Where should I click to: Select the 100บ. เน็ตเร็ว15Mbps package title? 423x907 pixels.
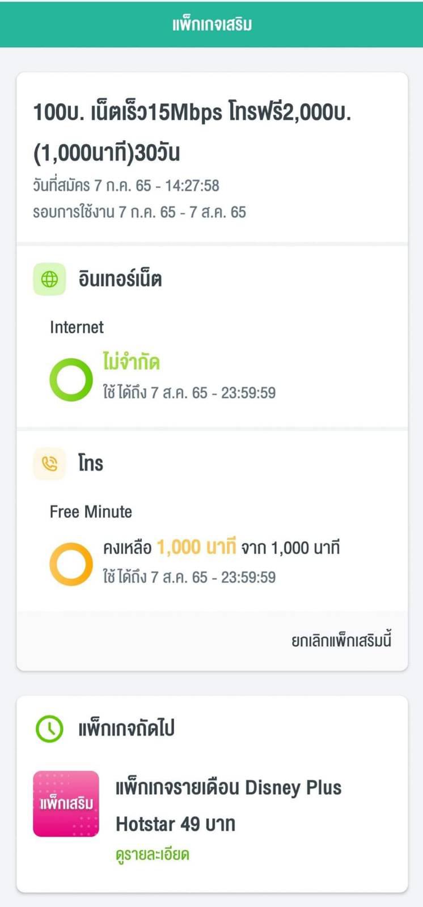[x=192, y=132]
